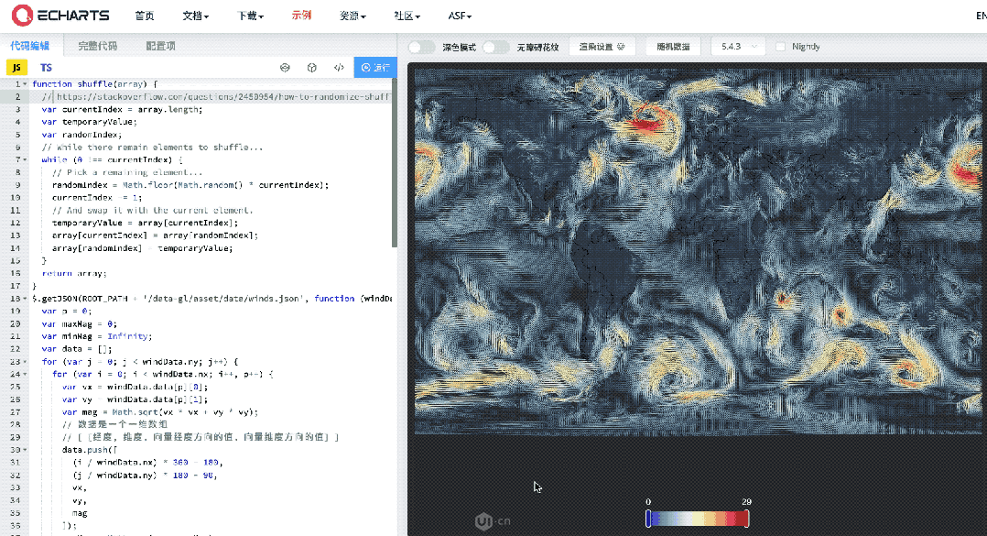This screenshot has height=536, width=987.
Task: Switch editor language to TS
Action: pos(46,68)
